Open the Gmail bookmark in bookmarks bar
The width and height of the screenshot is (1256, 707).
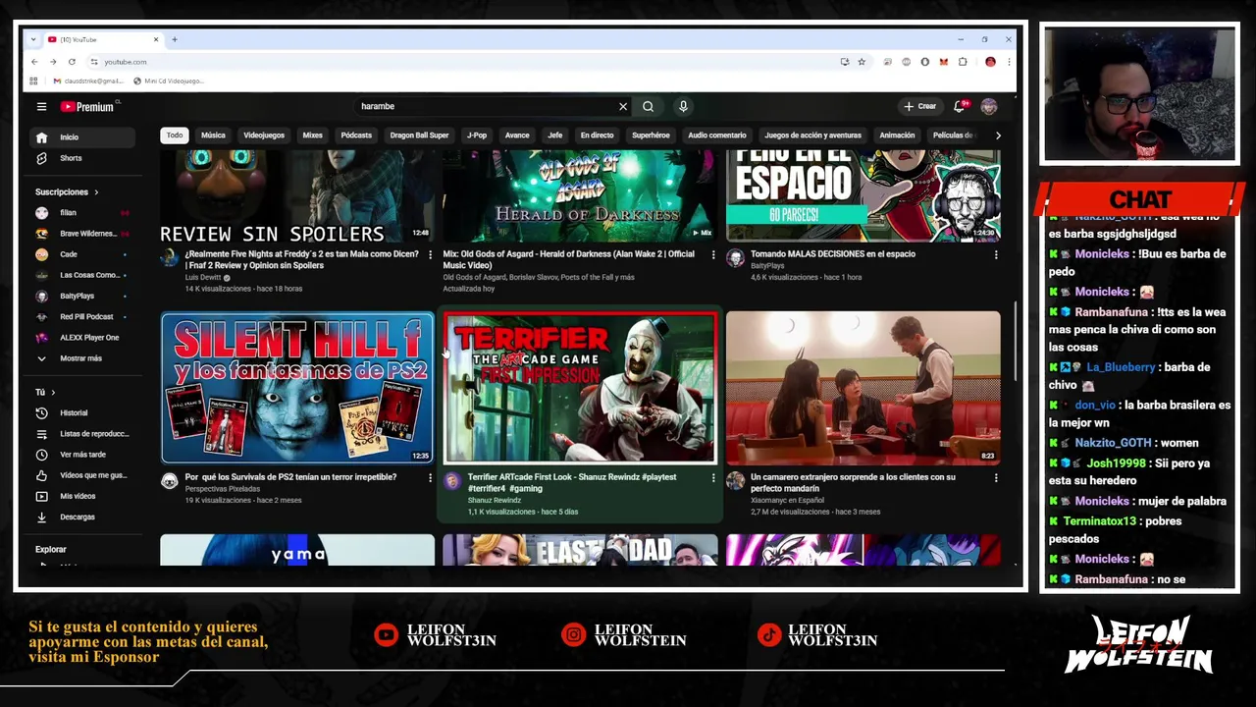tap(88, 81)
